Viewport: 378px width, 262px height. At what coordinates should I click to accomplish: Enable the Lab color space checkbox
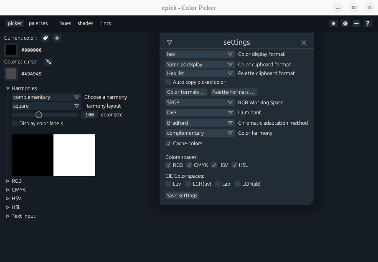click(x=218, y=184)
